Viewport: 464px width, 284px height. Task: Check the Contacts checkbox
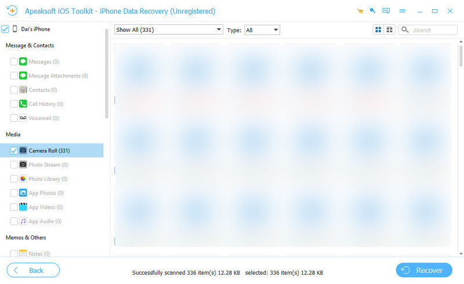click(x=13, y=90)
